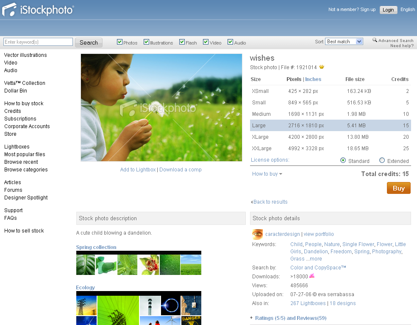Click the pink flame icon next to Downloads
Viewport: 417px width, 325px height.
click(312, 276)
